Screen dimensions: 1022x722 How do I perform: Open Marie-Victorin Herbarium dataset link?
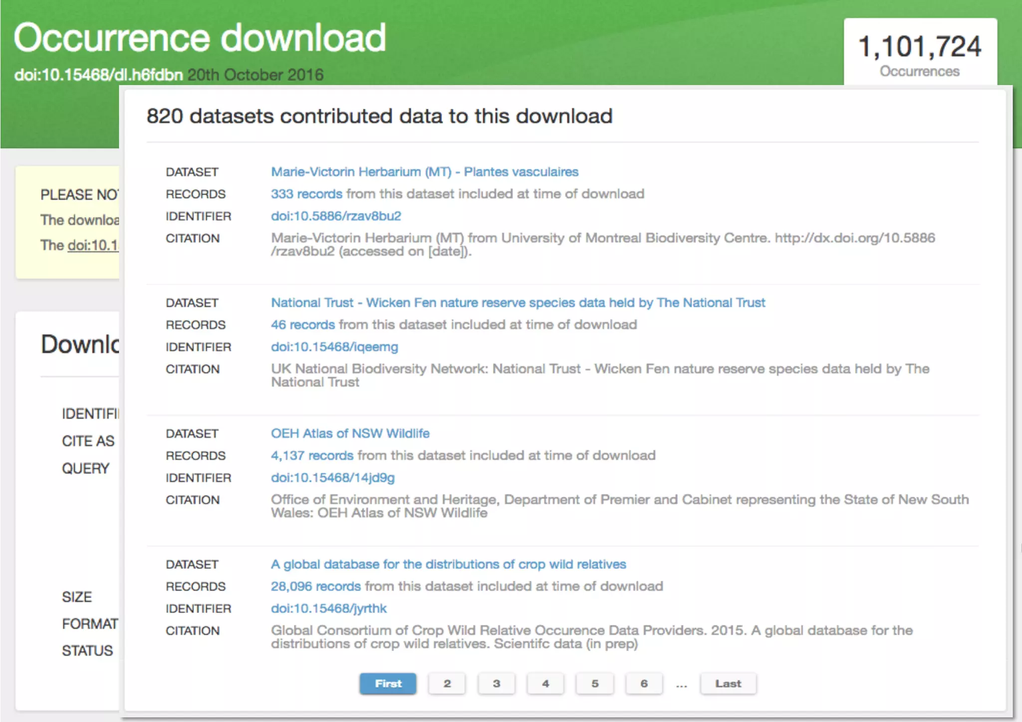(424, 172)
